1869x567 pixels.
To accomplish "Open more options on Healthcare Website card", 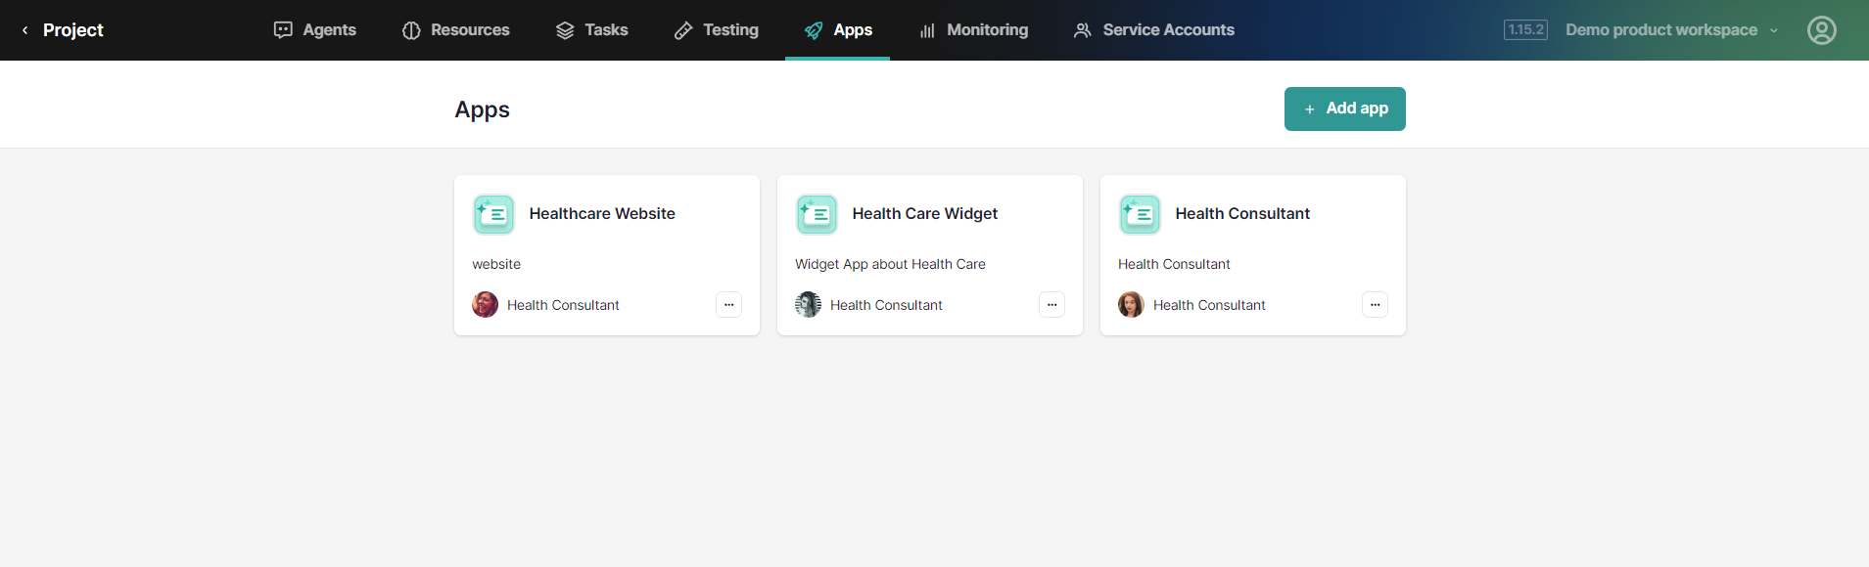I will coord(728,305).
